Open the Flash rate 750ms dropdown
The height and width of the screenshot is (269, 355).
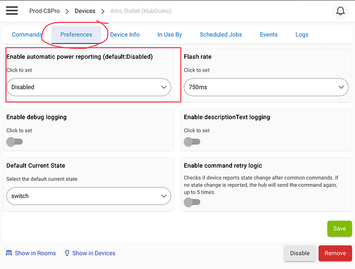pos(266,87)
